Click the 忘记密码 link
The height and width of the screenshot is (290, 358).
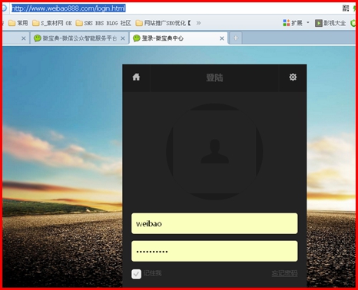[284, 273]
